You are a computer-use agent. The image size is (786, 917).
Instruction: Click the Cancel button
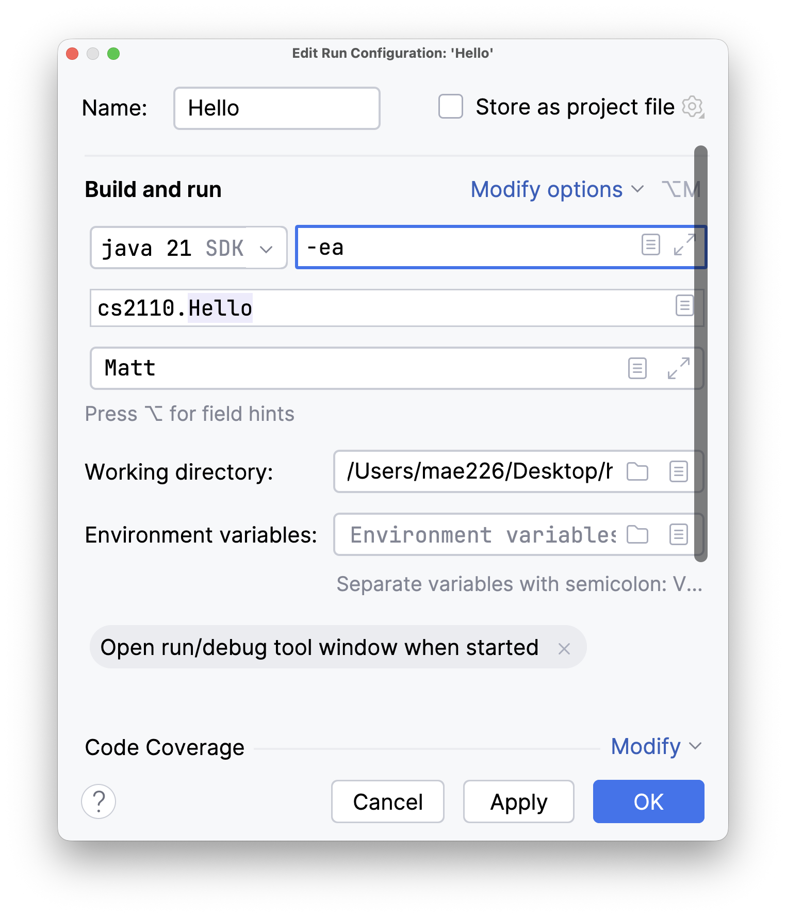(x=387, y=801)
